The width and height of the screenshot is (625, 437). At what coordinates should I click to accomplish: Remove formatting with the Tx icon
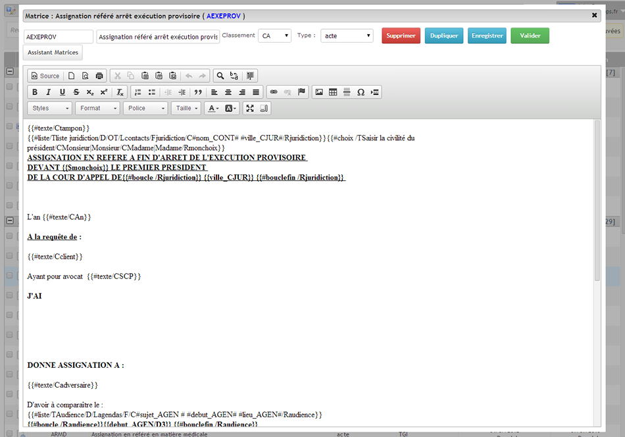coord(120,92)
